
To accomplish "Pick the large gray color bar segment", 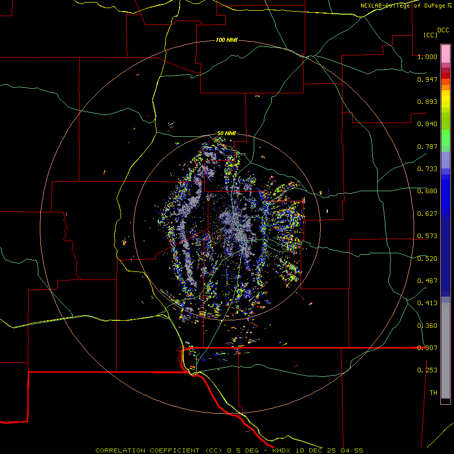I will pyautogui.click(x=445, y=351).
